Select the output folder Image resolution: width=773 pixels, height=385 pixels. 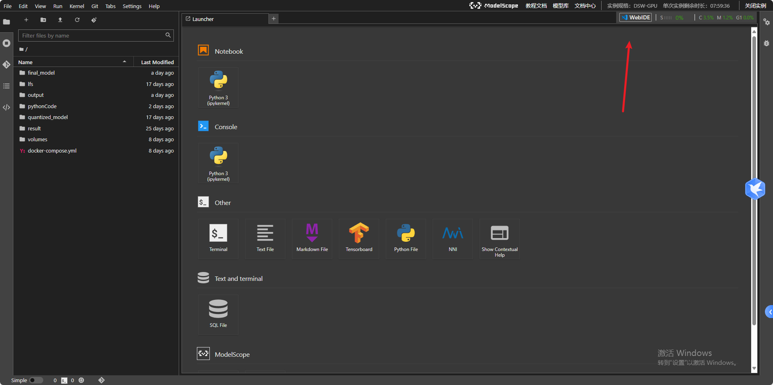click(96, 95)
